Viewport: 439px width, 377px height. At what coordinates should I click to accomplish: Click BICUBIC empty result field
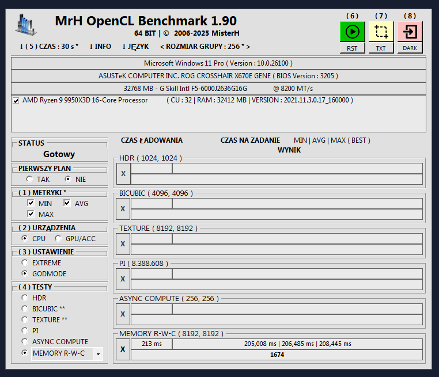[x=277, y=214]
